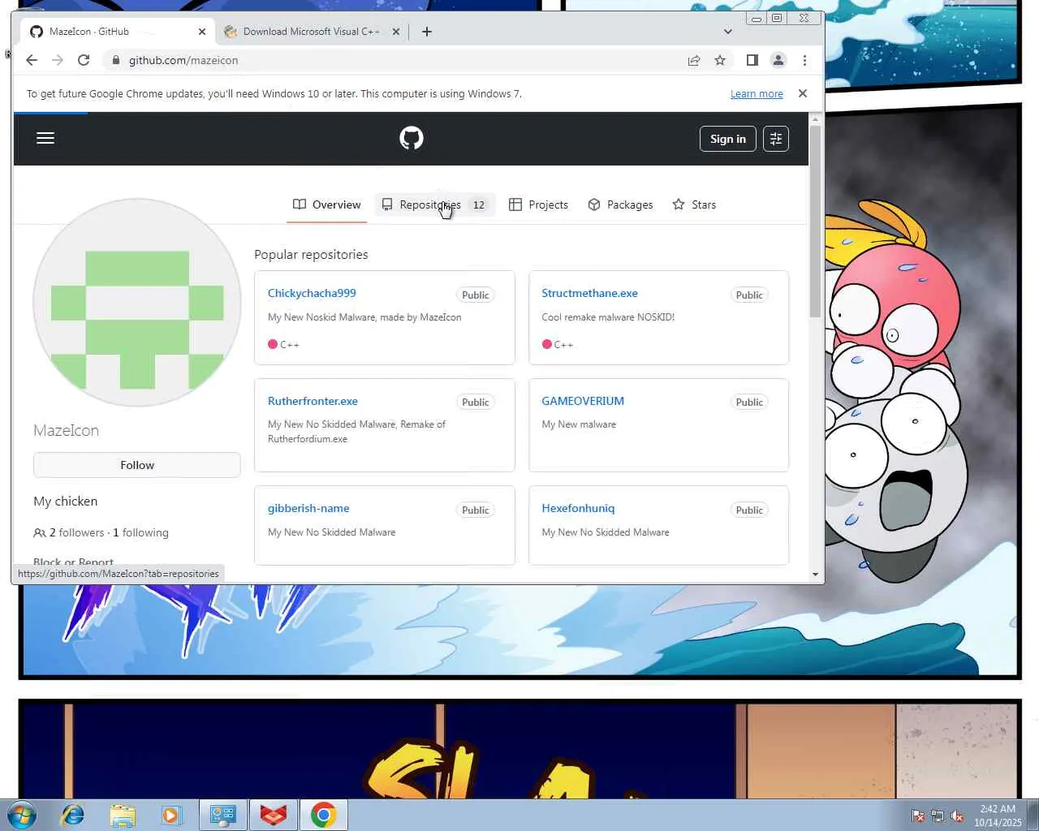This screenshot has width=1039, height=831.
Task: Open the Learn more link
Action: [757, 94]
